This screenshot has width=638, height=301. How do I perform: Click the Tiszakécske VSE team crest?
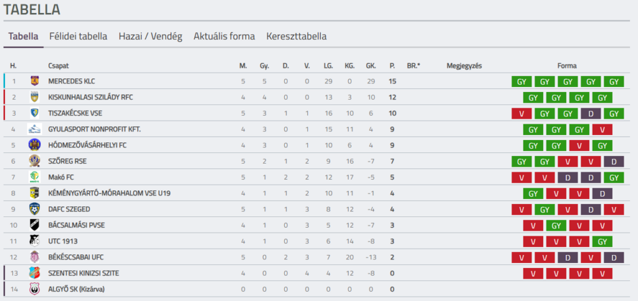coord(34,113)
